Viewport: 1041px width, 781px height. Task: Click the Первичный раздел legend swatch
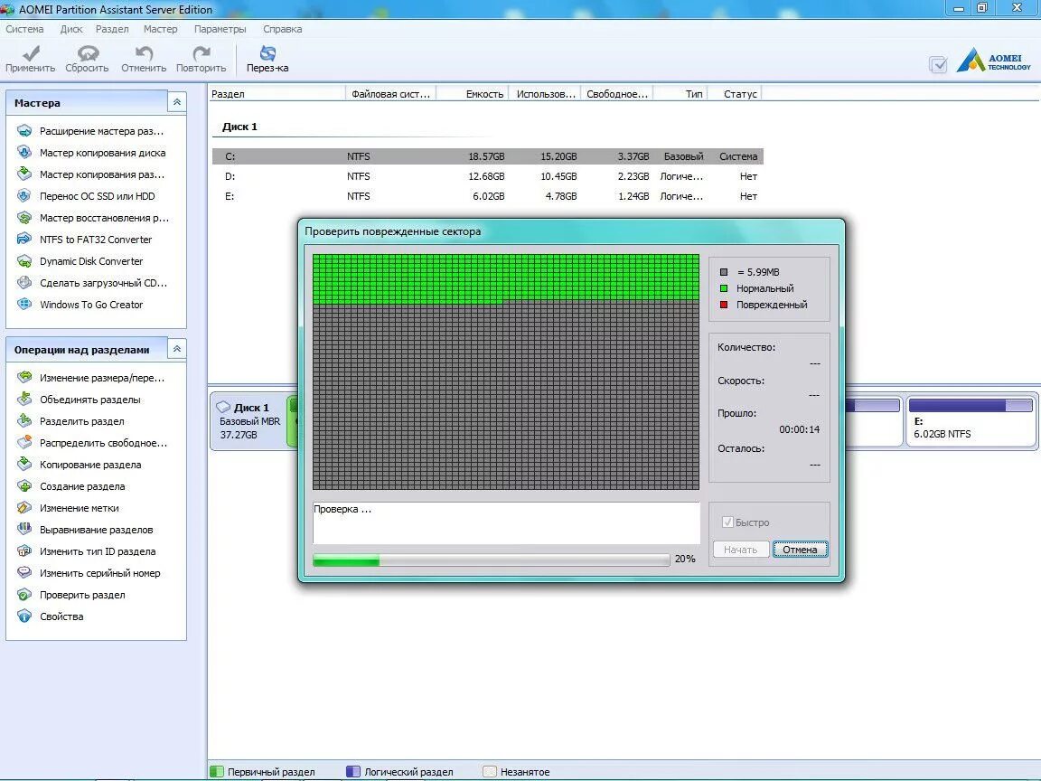click(217, 772)
